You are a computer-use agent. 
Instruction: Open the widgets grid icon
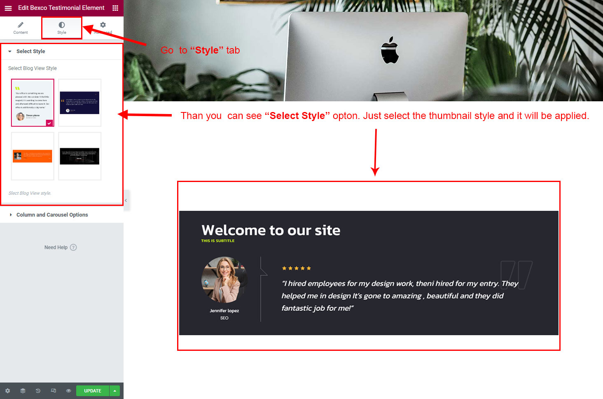[x=115, y=8]
